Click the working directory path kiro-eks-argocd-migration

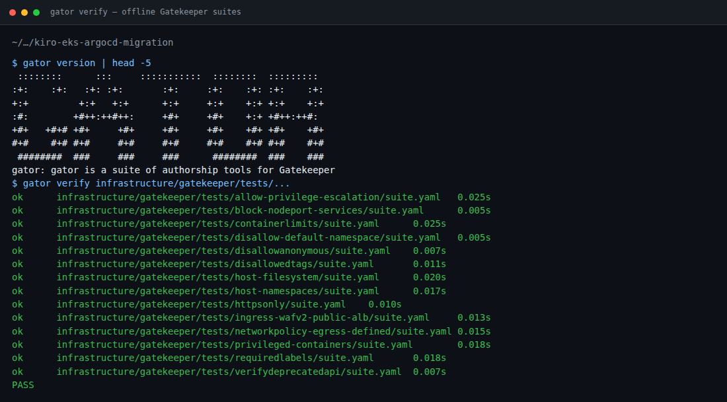pos(93,43)
